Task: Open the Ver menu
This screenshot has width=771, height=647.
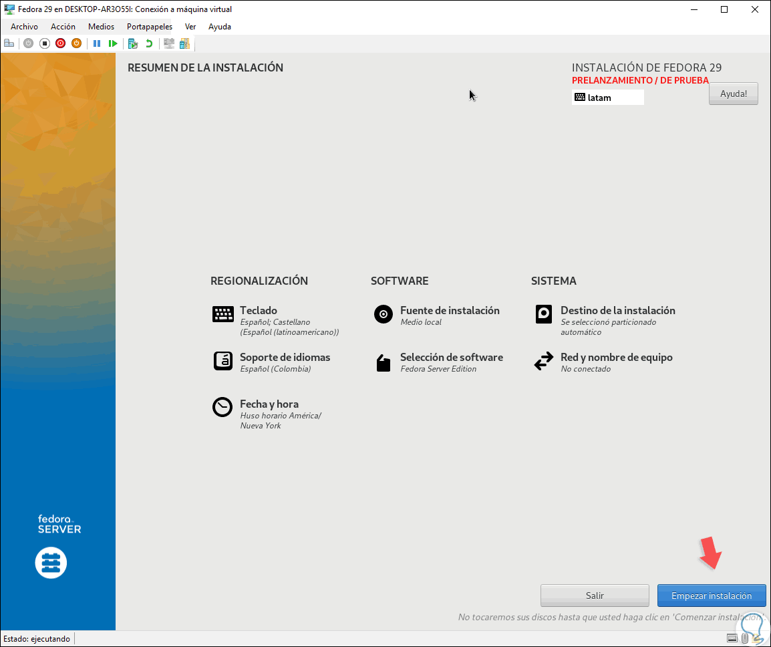Action: pos(190,27)
